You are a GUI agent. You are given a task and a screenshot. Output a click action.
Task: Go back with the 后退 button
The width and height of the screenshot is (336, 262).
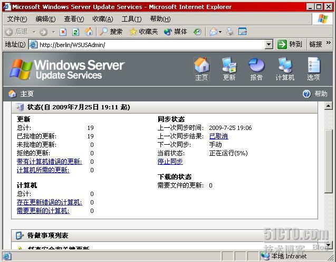click(16, 32)
